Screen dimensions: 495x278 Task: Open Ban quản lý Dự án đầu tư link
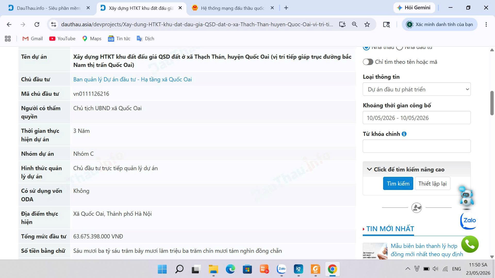(x=133, y=79)
